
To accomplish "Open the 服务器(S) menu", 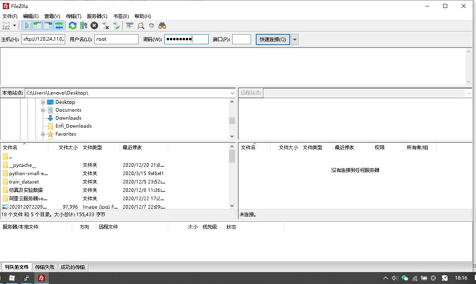I will pyautogui.click(x=97, y=16).
